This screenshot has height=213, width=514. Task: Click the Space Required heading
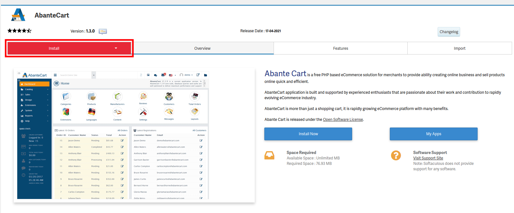tap(301, 153)
